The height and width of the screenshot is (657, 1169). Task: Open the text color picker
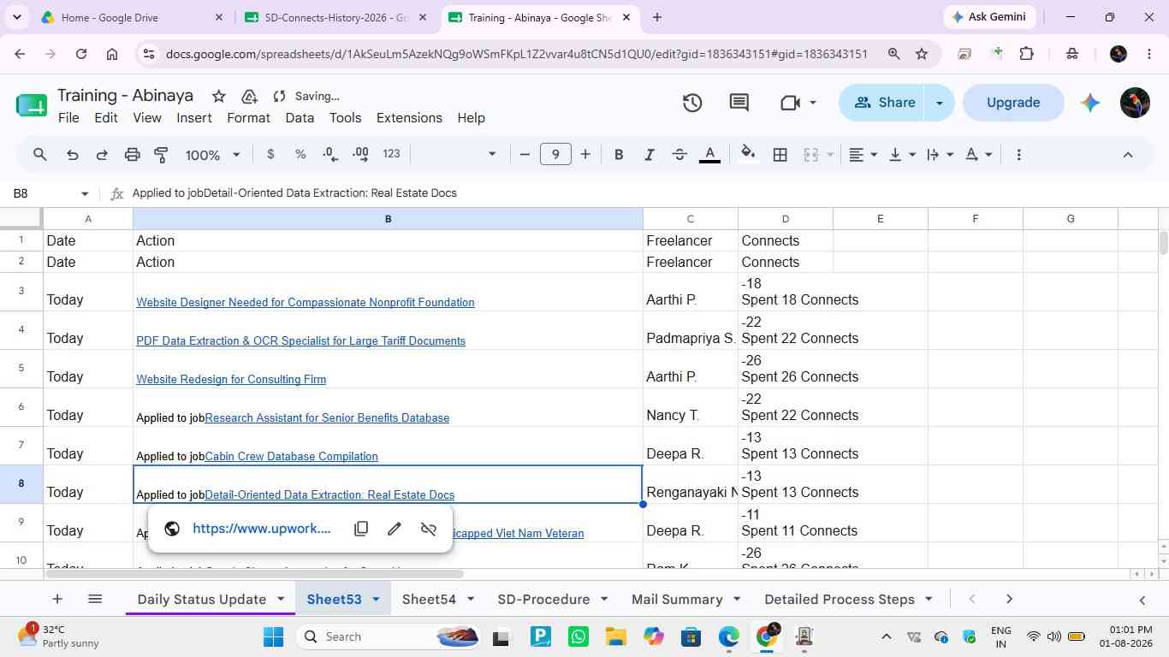coord(709,155)
